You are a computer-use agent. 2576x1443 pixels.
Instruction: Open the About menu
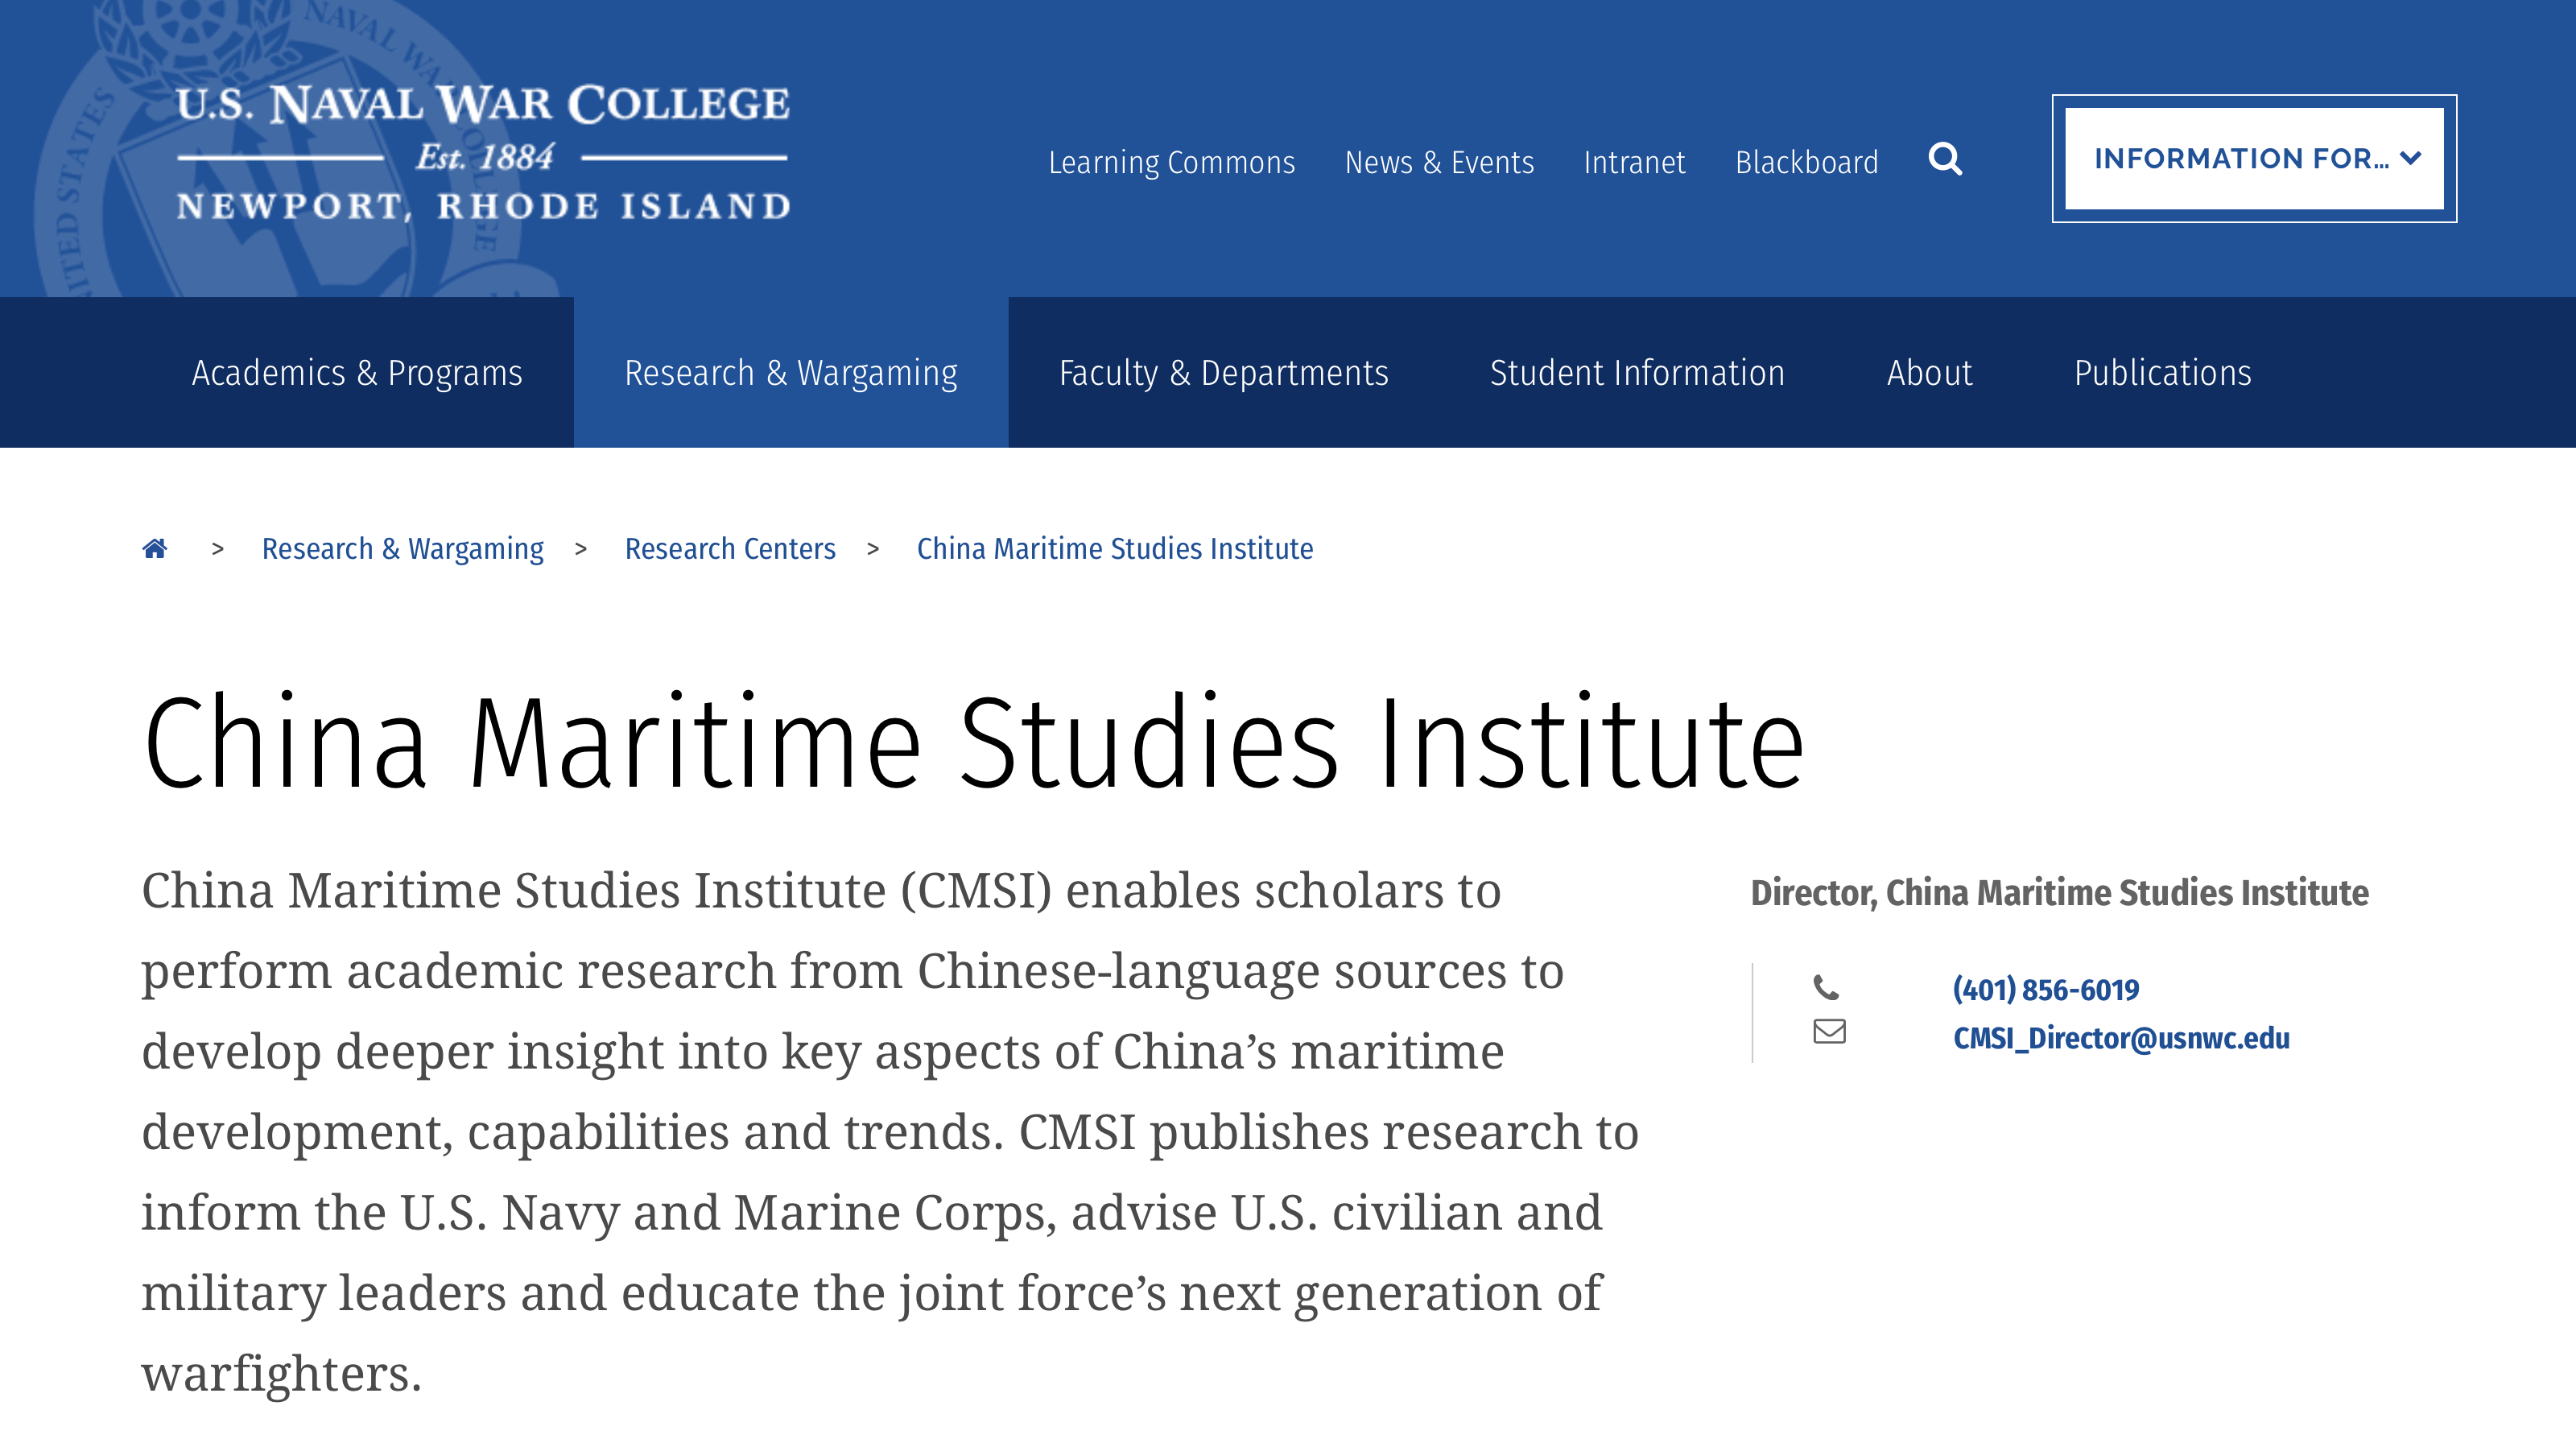coord(1929,372)
